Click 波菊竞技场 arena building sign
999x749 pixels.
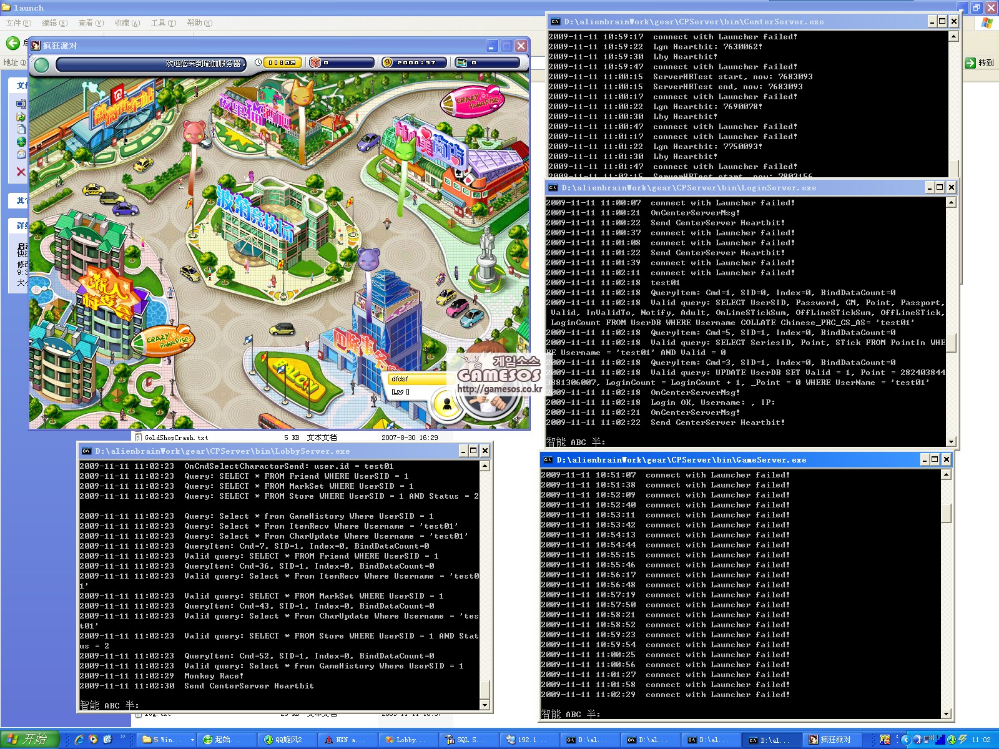point(254,213)
